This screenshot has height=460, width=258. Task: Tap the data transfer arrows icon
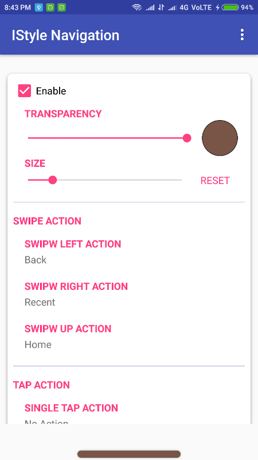(161, 7)
